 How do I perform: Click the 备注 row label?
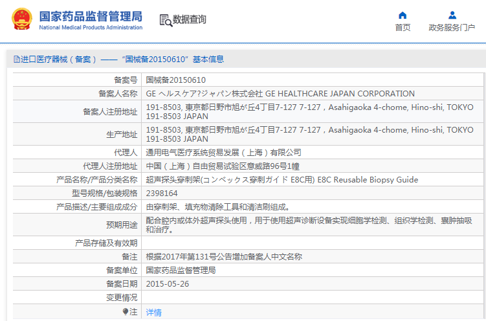pyautogui.click(x=129, y=256)
